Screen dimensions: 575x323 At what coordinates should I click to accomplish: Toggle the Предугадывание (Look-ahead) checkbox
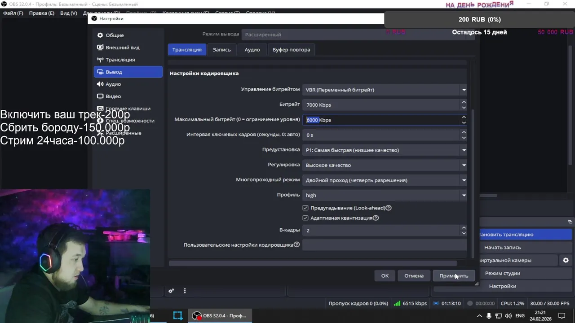pyautogui.click(x=305, y=208)
